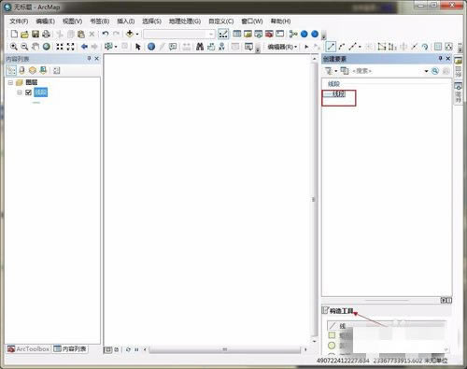This screenshot has height=369, width=467.
Task: Select the Straight Segment tool
Action: coord(331,47)
